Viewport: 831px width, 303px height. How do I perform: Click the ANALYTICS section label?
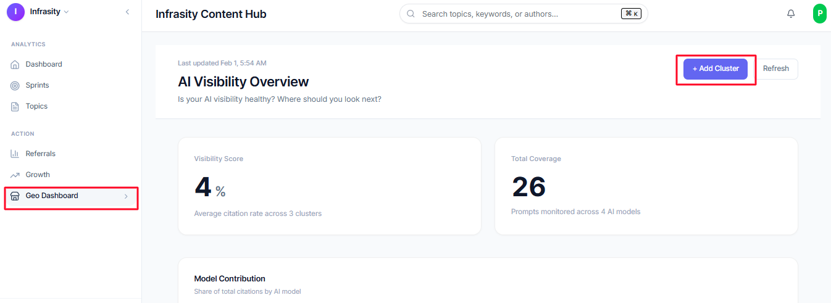pos(28,44)
